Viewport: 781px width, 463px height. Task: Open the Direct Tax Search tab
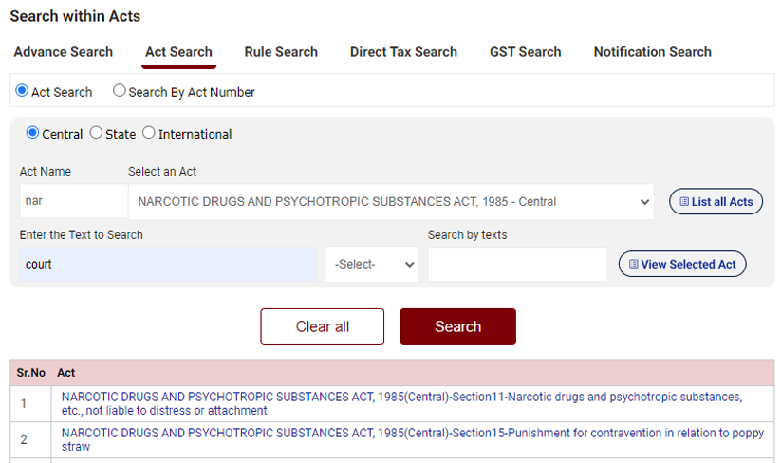tap(403, 52)
